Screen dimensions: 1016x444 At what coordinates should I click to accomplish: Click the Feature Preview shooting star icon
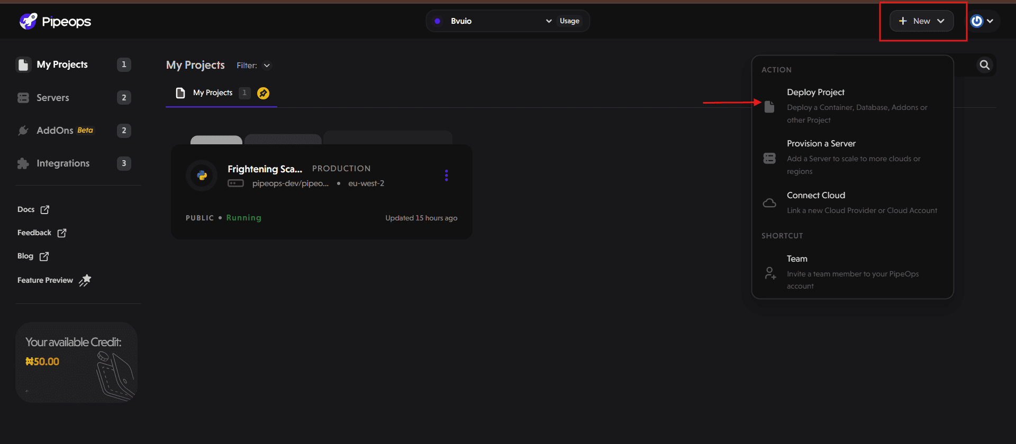(85, 280)
